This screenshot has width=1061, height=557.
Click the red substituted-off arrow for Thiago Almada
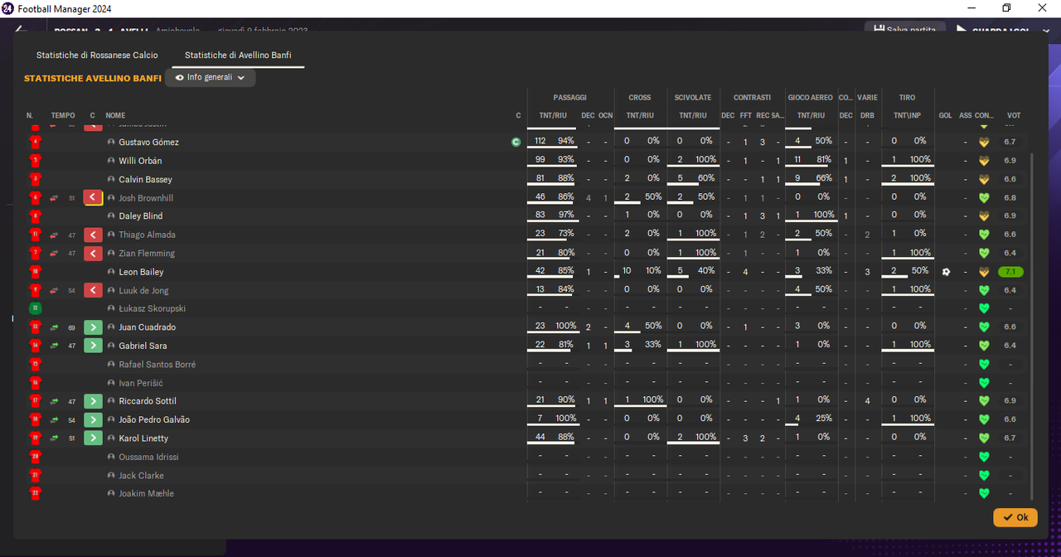93,235
